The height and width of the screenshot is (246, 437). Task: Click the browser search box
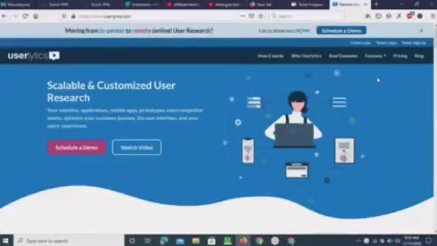[x=307, y=16]
